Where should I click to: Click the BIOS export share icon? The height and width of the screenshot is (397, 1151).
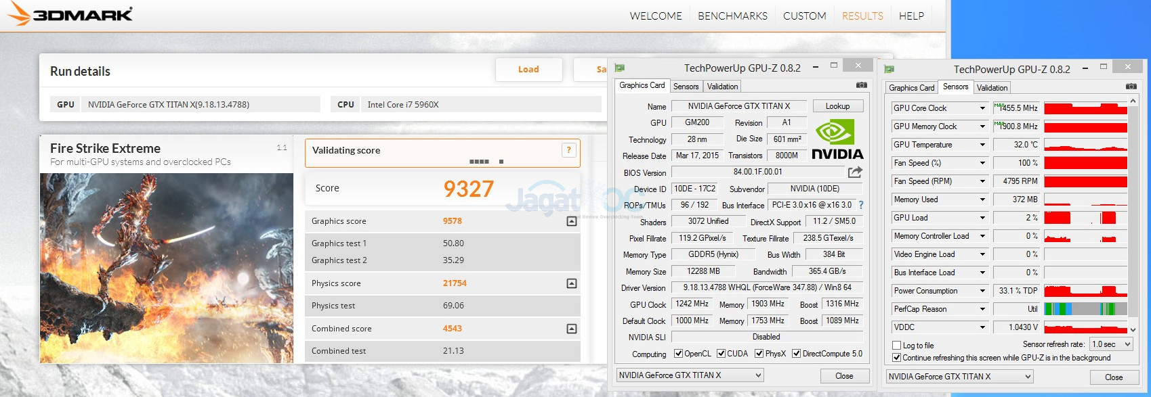[855, 172]
